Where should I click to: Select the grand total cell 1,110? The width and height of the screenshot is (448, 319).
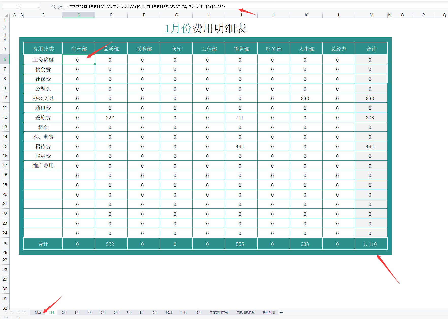(x=371, y=244)
